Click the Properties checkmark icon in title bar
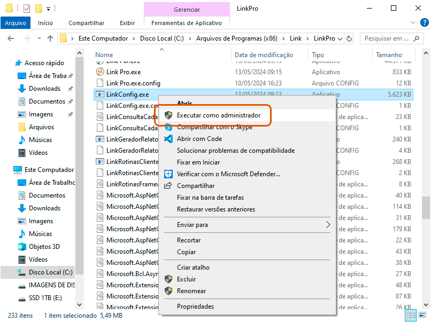431x322 pixels. pyautogui.click(x=27, y=9)
